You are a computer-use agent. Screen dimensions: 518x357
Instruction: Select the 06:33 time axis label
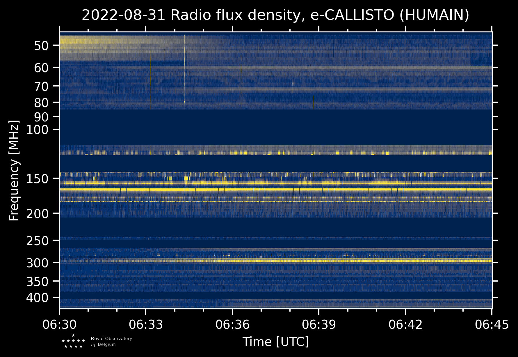146,324
